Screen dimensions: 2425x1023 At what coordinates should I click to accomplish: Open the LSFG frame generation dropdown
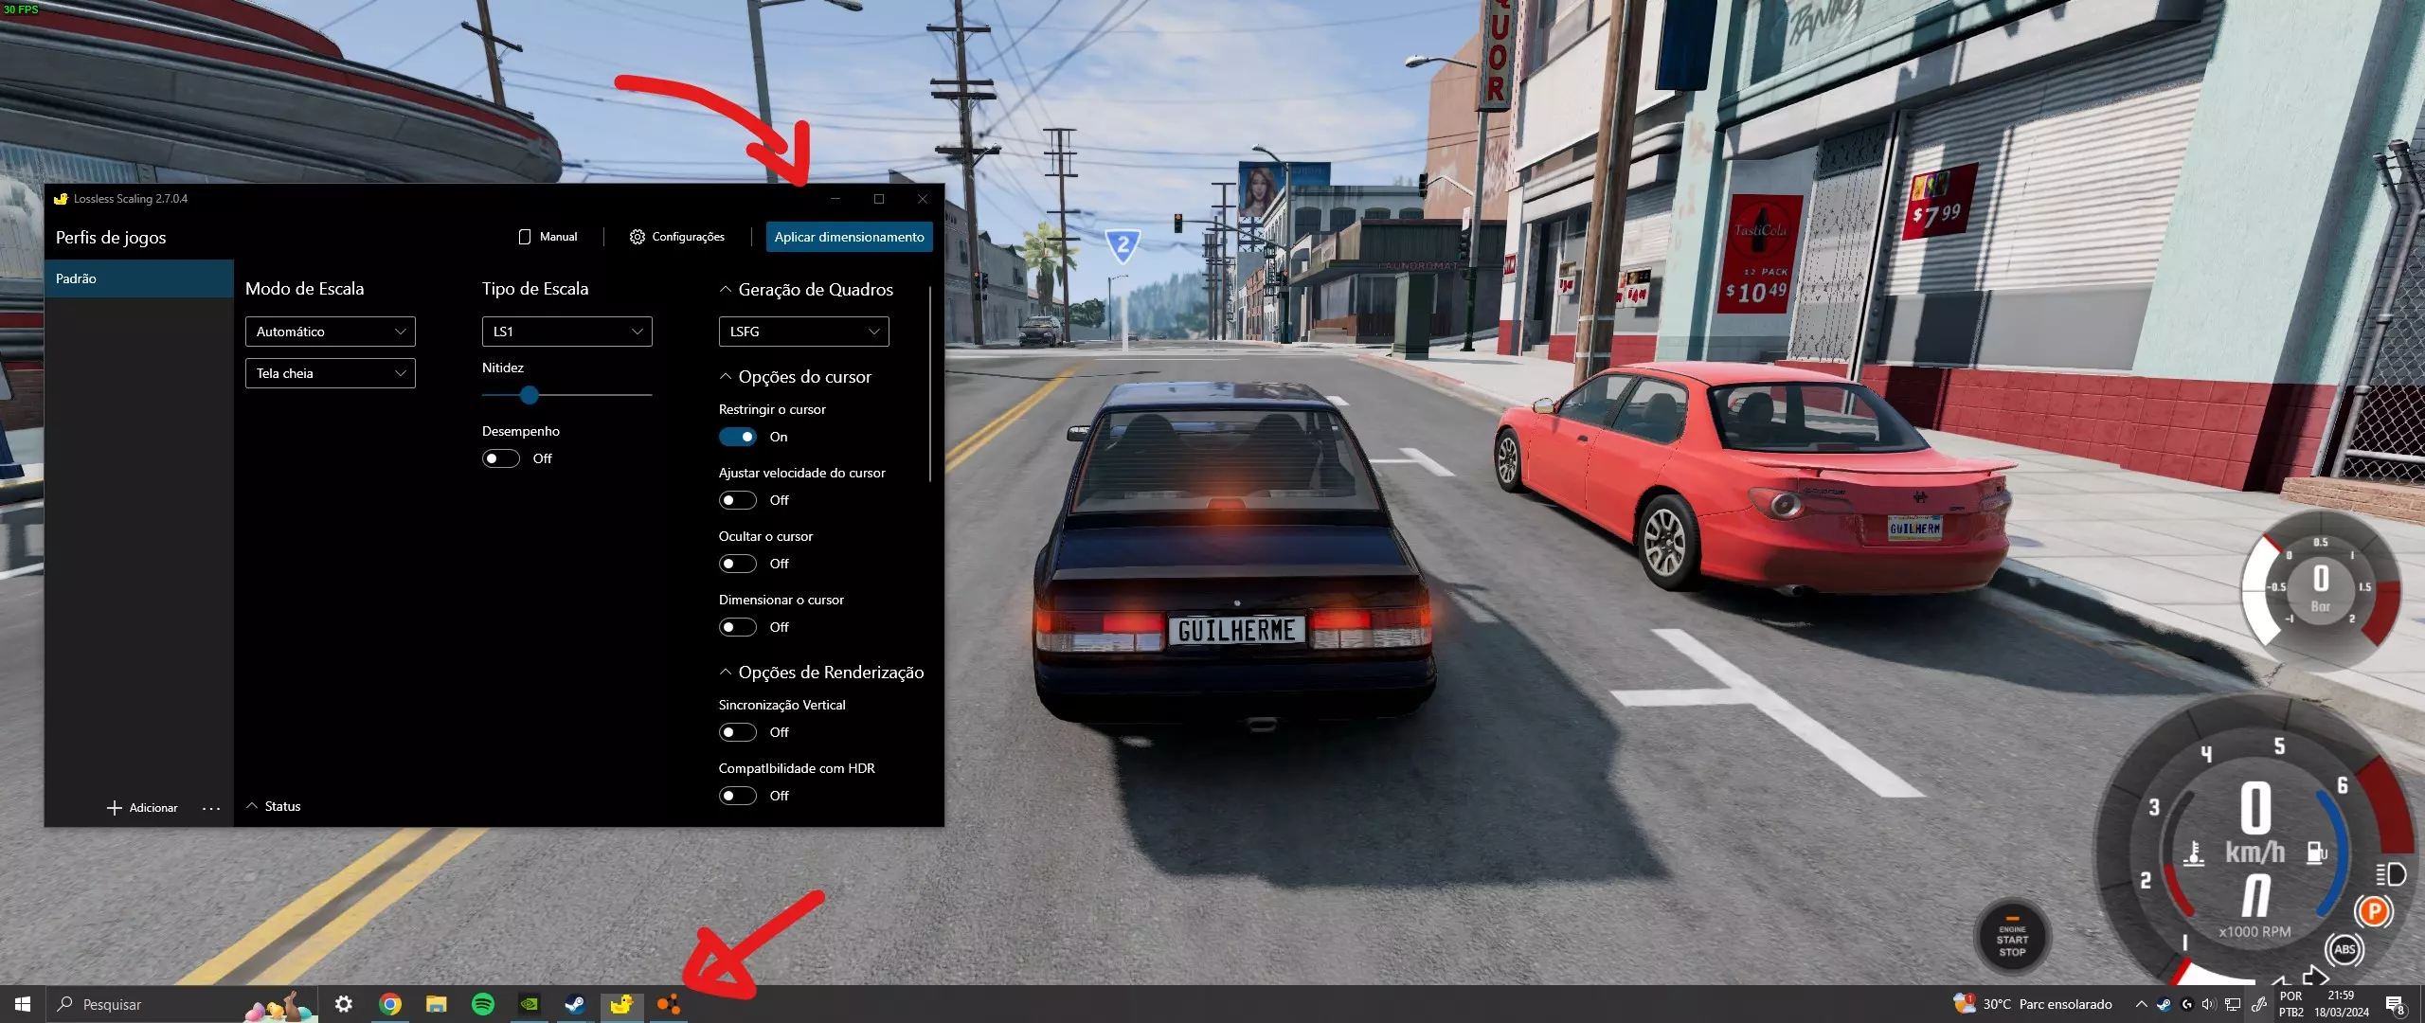(803, 332)
